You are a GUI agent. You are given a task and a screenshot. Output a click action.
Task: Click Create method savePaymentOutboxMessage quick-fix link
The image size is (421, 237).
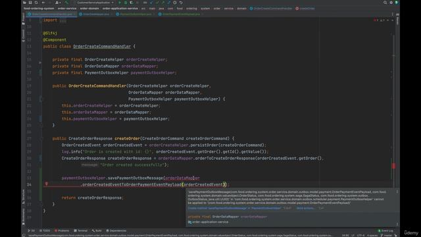[234, 208]
